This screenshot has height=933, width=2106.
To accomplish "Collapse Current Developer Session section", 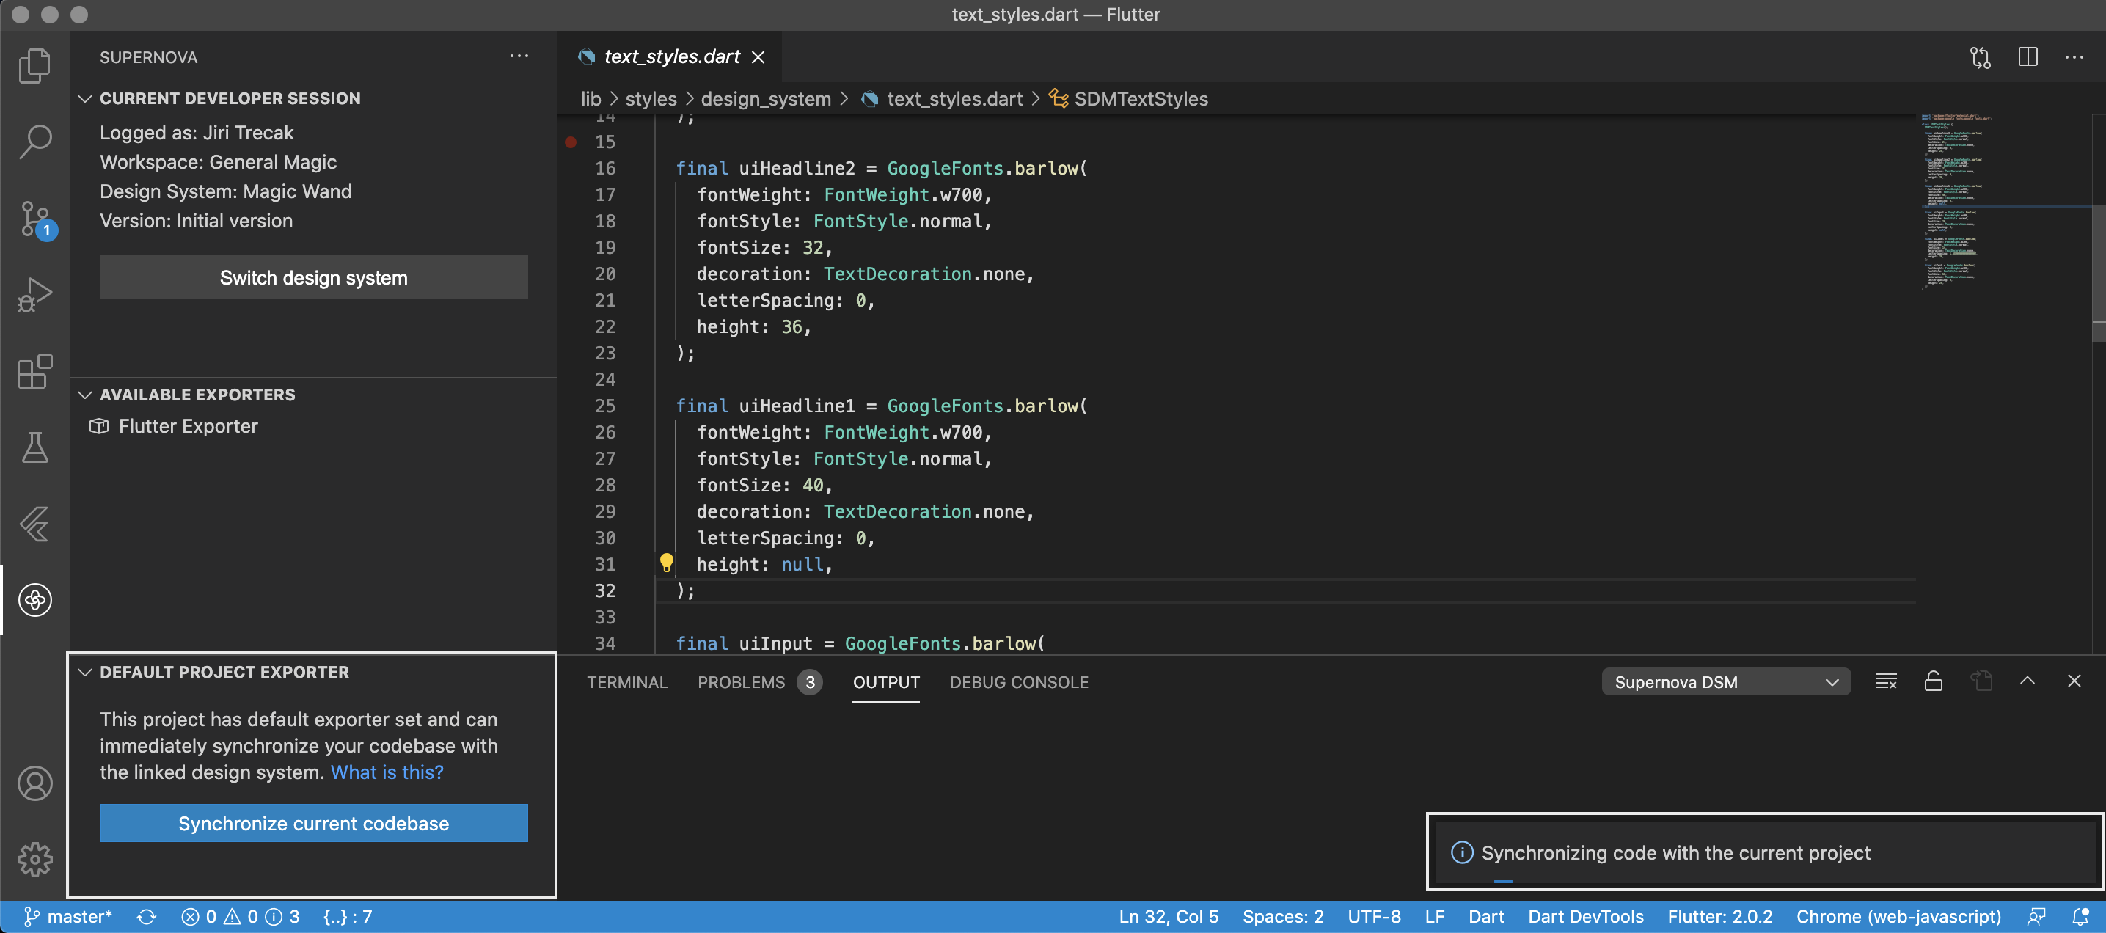I will (x=85, y=98).
